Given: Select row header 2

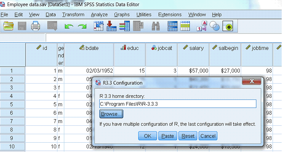Looking at the screenshot, I should pyautogui.click(x=12, y=79).
